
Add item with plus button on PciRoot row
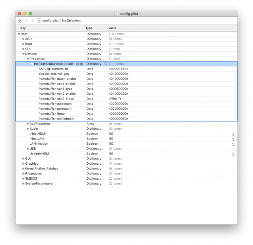(x=77, y=64)
